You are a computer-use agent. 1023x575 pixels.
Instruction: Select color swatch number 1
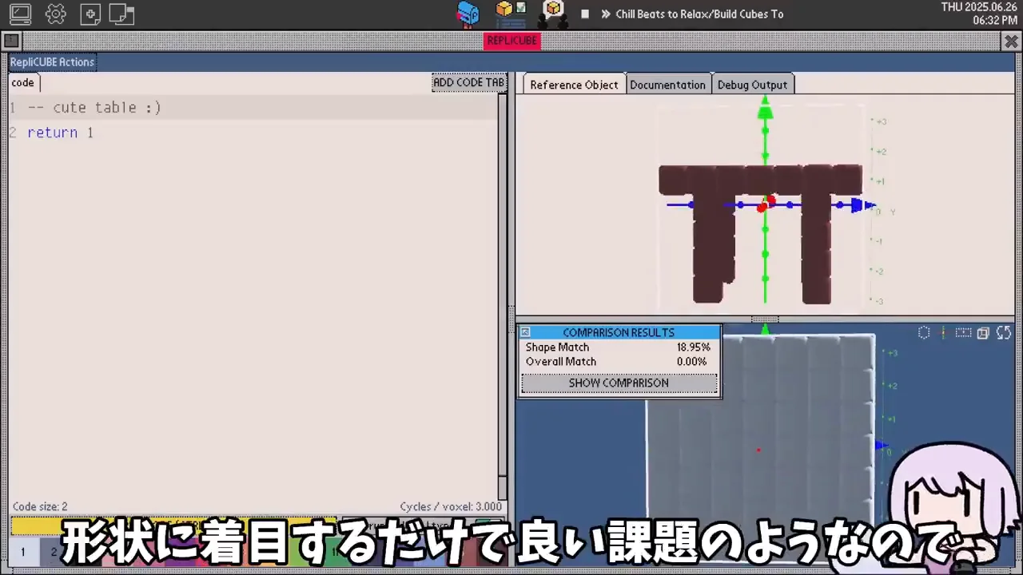coord(22,552)
